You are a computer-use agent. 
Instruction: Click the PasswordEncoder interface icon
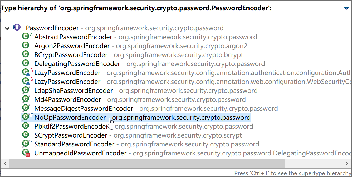(17, 28)
